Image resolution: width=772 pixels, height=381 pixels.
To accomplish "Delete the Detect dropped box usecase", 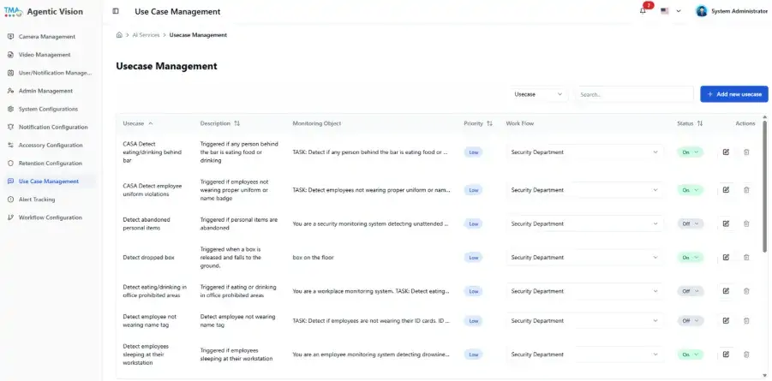I will pos(746,257).
